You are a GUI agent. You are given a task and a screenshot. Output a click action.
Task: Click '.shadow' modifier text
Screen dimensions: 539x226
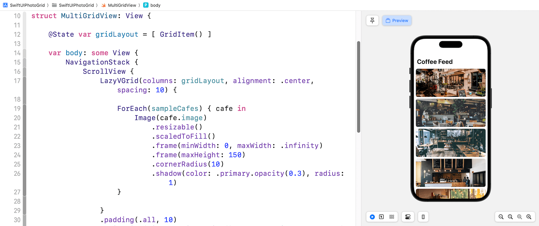pyautogui.click(x=166, y=173)
